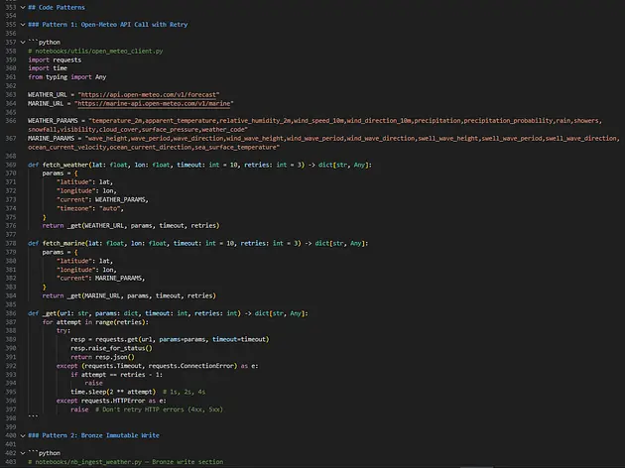Click 'time.sleep(2 ** attempt)' line
Image resolution: width=625 pixels, height=468 pixels.
(x=113, y=392)
